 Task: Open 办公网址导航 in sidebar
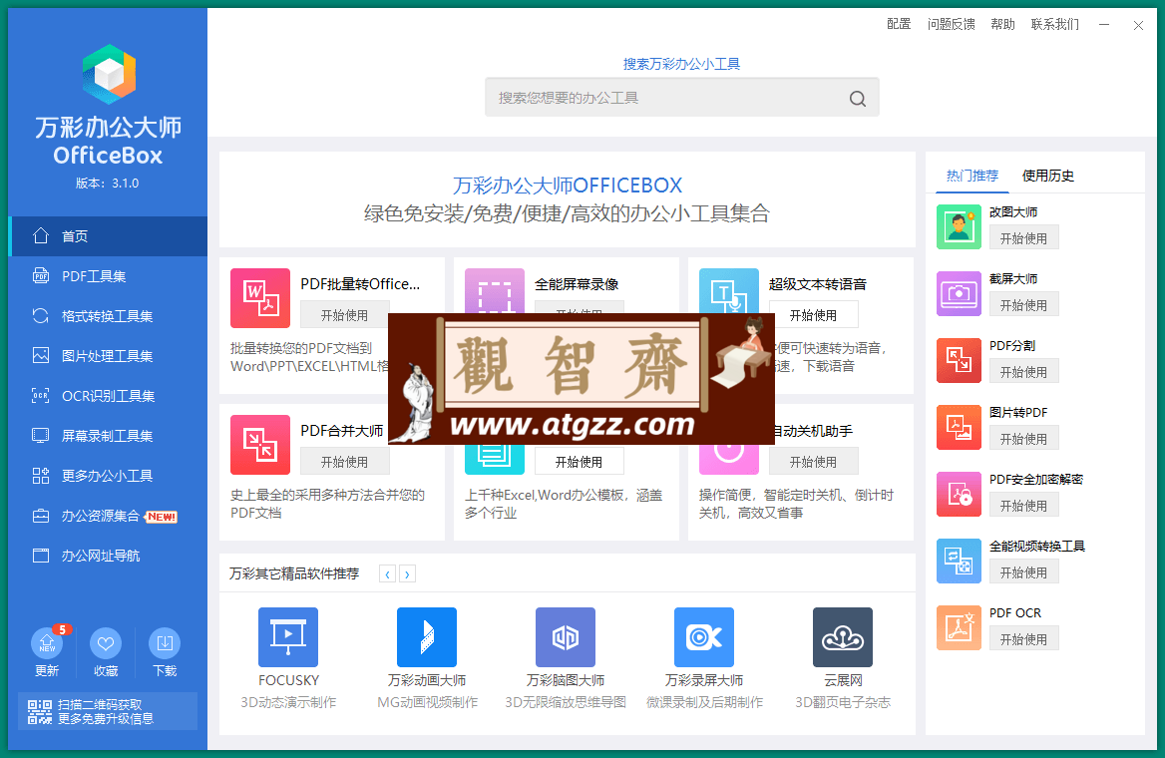108,556
